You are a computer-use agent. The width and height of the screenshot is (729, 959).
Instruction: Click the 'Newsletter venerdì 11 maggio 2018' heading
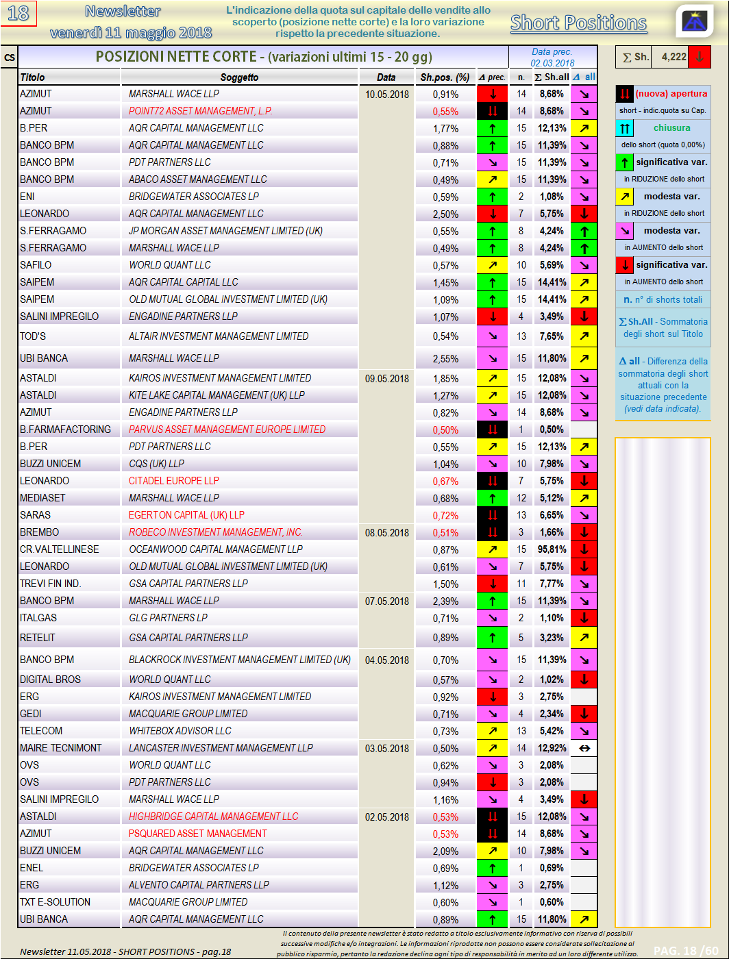131,22
